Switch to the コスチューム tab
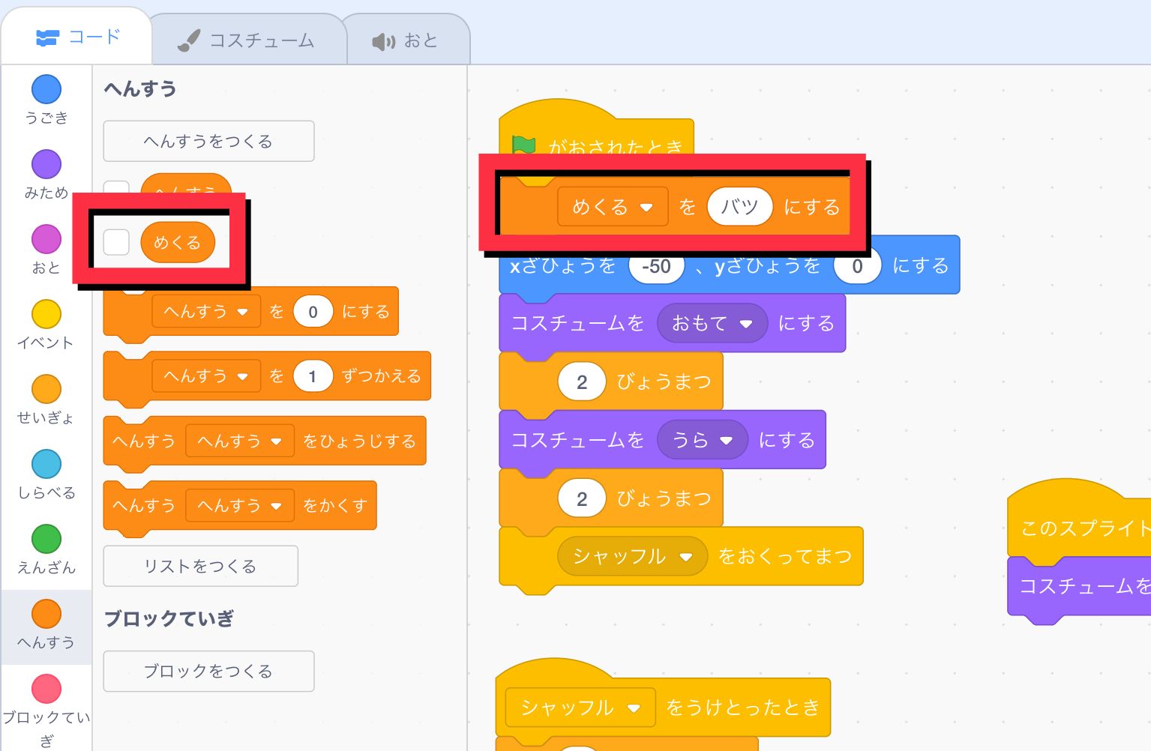The width and height of the screenshot is (1151, 751). 248,40
